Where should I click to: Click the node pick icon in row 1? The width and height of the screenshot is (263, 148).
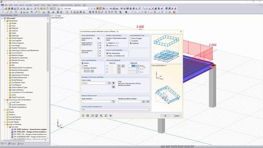[119, 66]
